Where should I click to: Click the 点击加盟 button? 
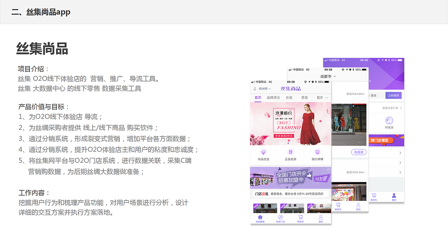pyautogui.click(x=321, y=179)
